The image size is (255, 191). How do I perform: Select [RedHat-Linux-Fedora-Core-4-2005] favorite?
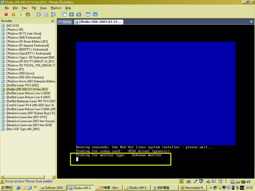pos(28,97)
